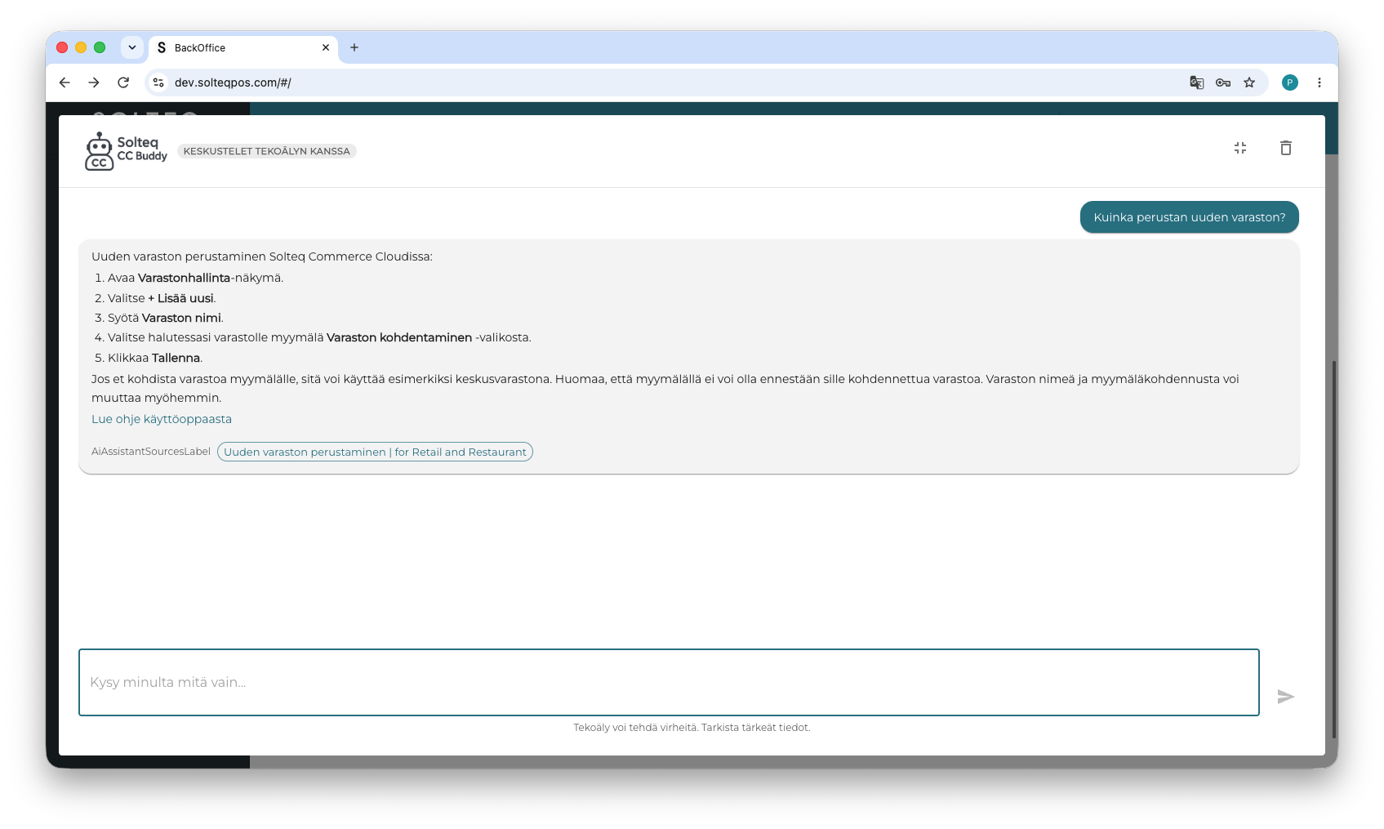Click the 'KESKUSTELET TEKOÄLYN KANSSA' badge

267,151
